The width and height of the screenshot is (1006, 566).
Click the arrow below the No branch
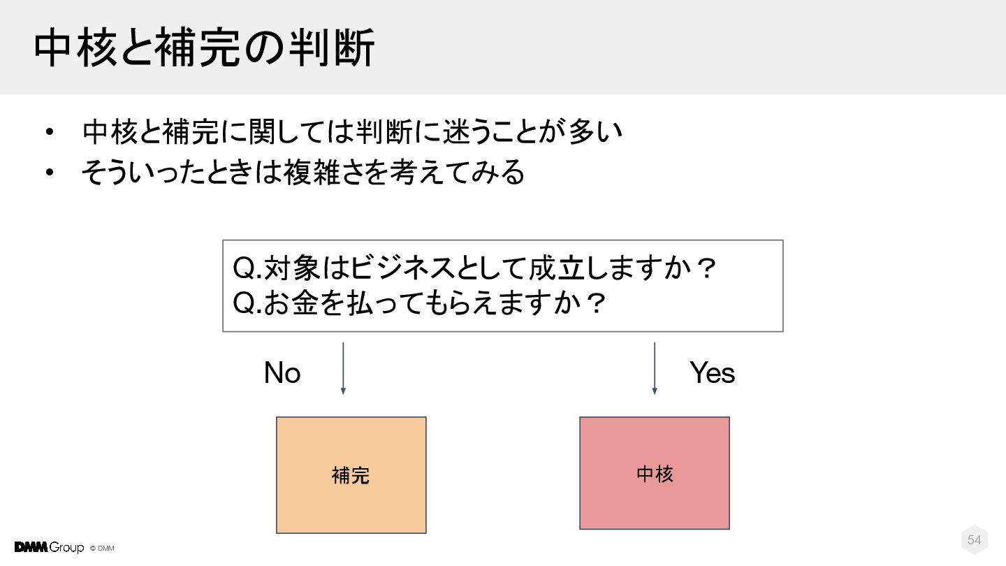coord(343,368)
